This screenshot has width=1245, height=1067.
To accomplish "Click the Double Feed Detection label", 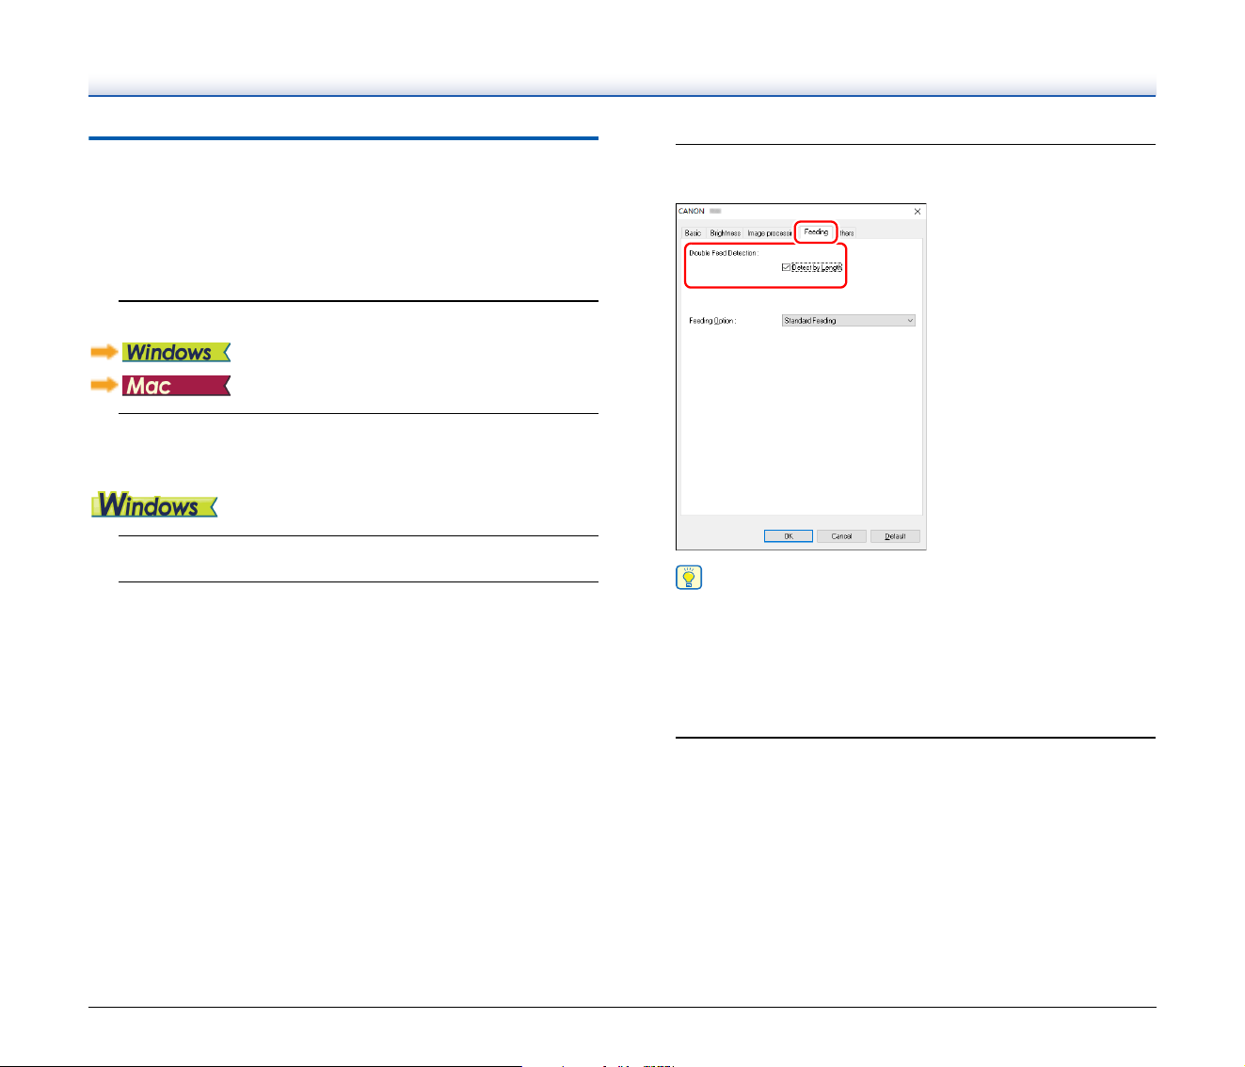I will coord(724,253).
